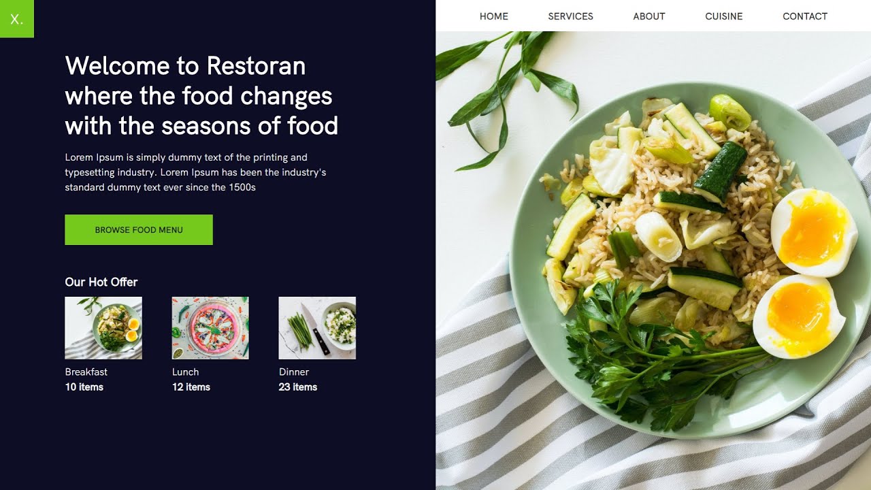The width and height of the screenshot is (871, 490).
Task: Select the 10 items text
Action: pyautogui.click(x=84, y=387)
